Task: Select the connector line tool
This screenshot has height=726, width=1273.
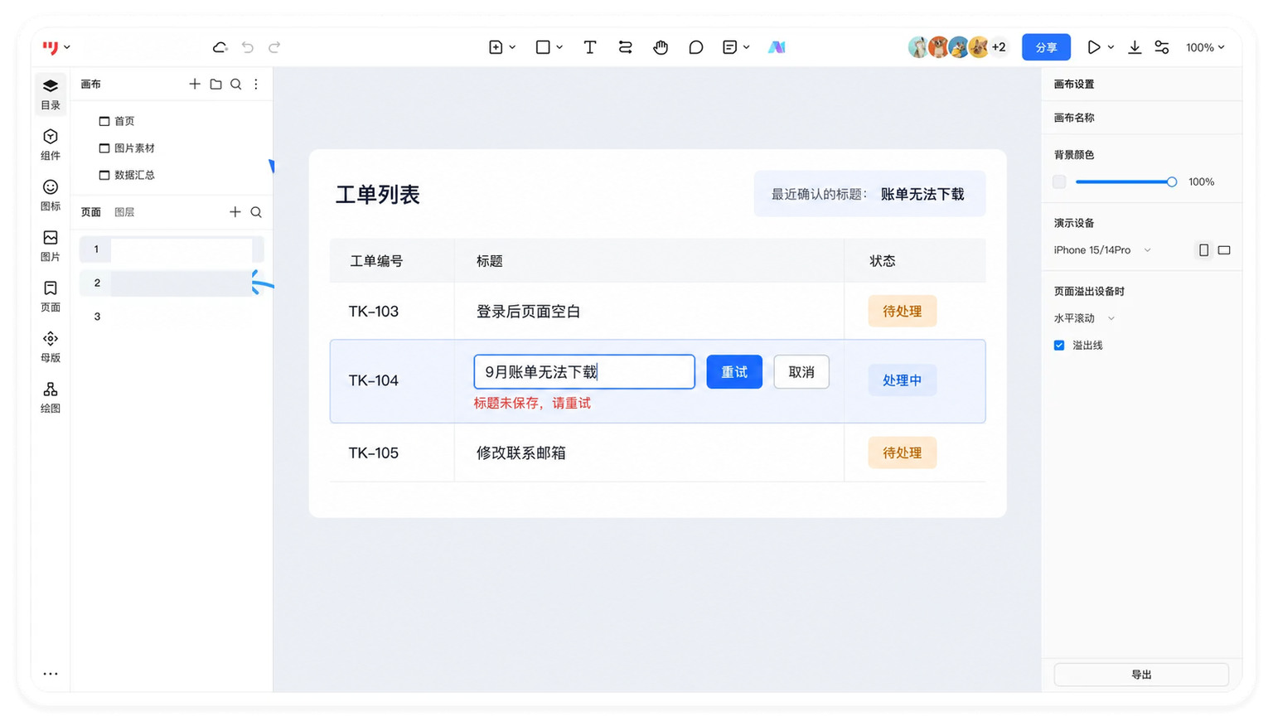Action: tap(626, 47)
